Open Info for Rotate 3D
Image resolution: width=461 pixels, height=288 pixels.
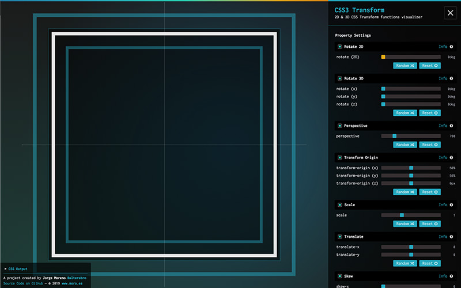(x=443, y=78)
